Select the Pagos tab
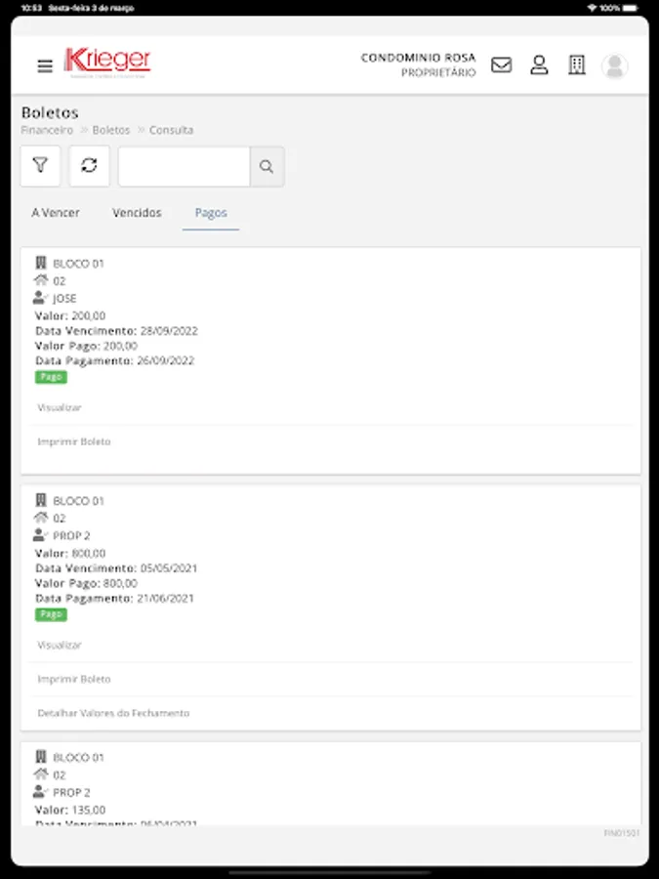Image resolution: width=659 pixels, height=879 pixels. tap(211, 213)
